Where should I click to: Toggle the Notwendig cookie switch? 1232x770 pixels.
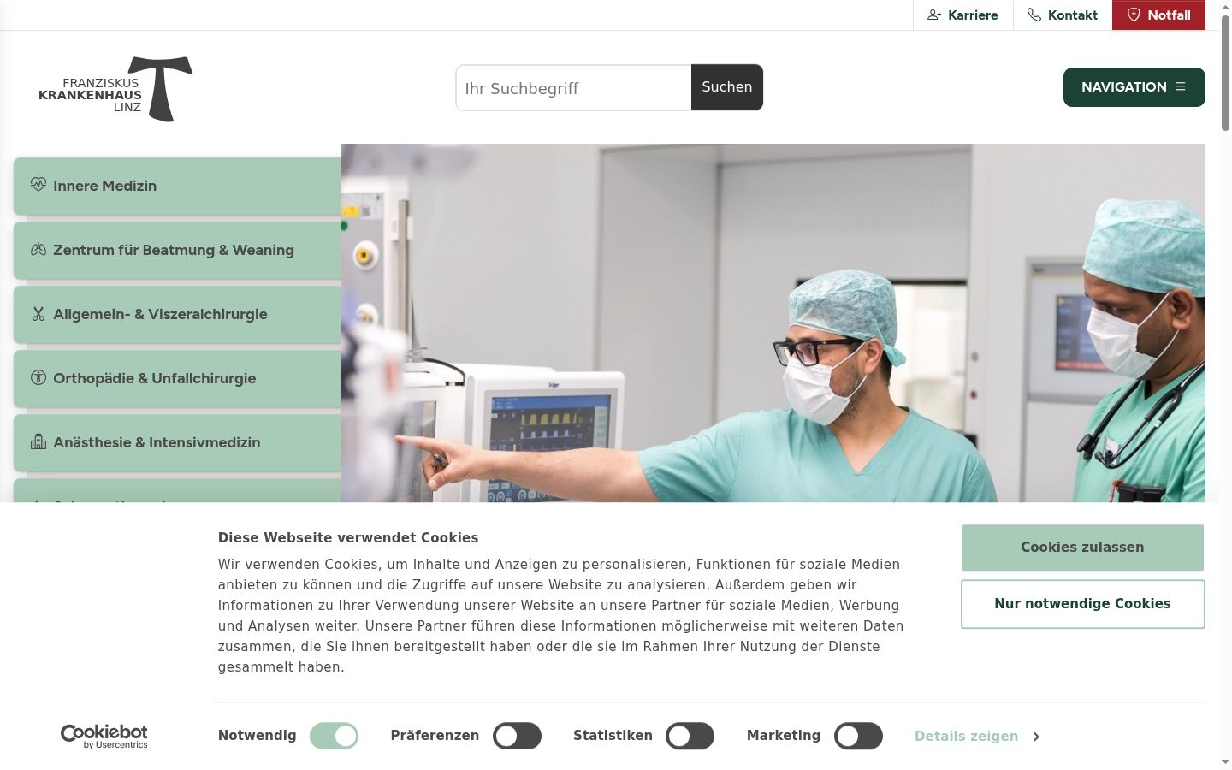coord(334,736)
